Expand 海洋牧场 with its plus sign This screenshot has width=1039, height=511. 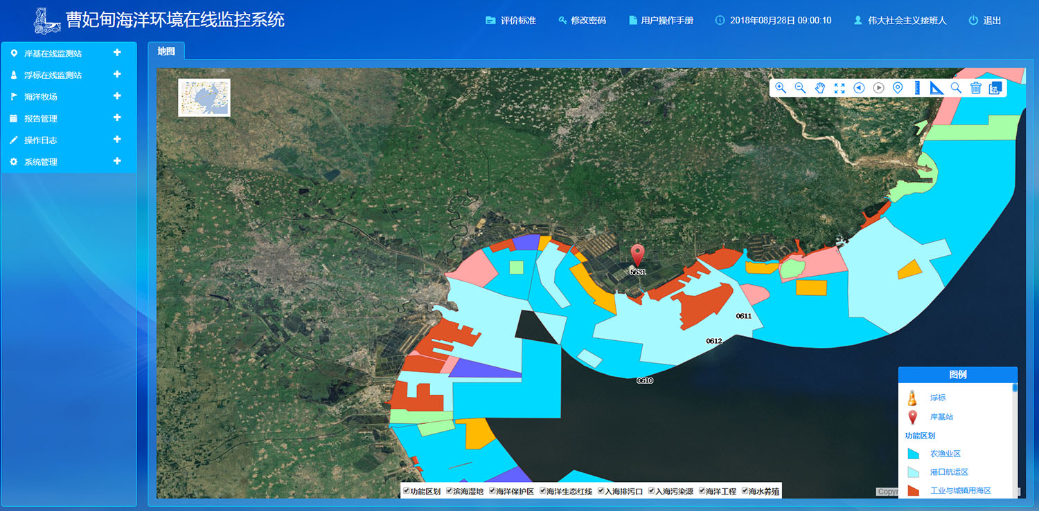117,96
